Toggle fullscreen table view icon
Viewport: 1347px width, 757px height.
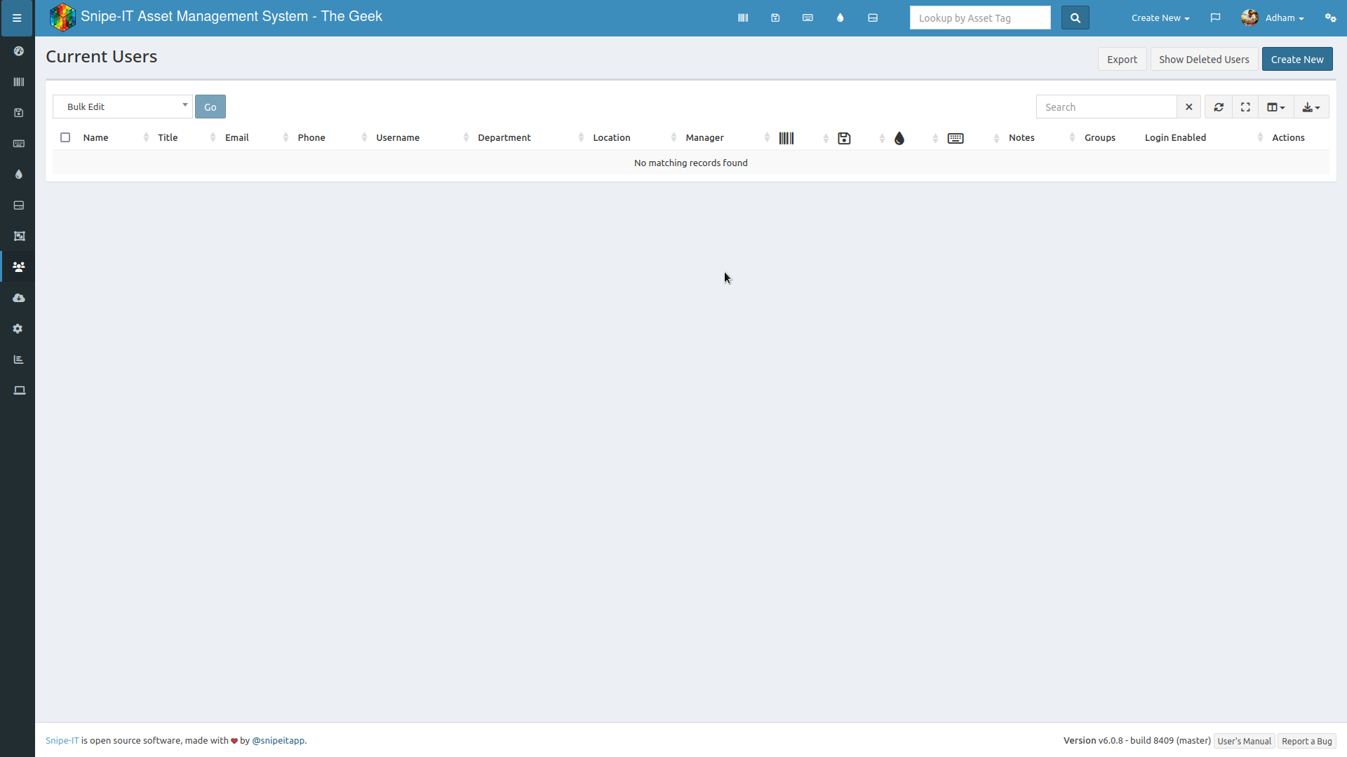[x=1245, y=107]
